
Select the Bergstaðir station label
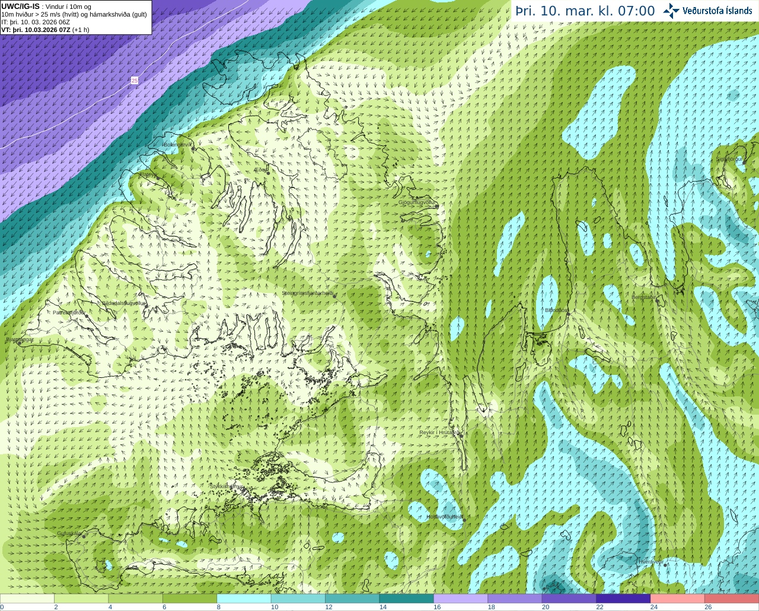645,297
